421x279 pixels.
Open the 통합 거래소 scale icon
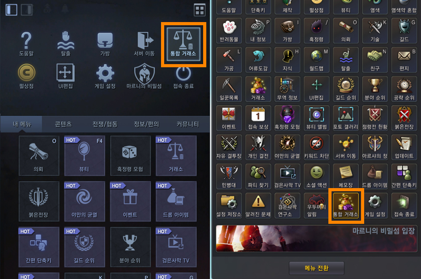(183, 44)
